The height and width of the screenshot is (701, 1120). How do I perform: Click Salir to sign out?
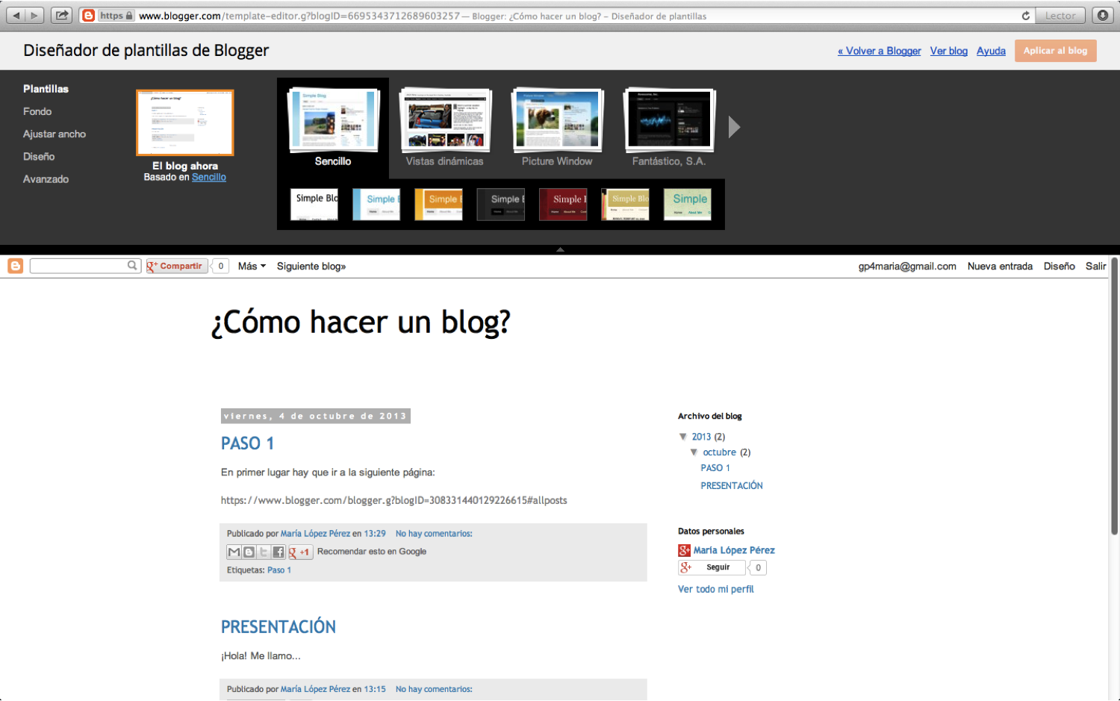pyautogui.click(x=1095, y=266)
